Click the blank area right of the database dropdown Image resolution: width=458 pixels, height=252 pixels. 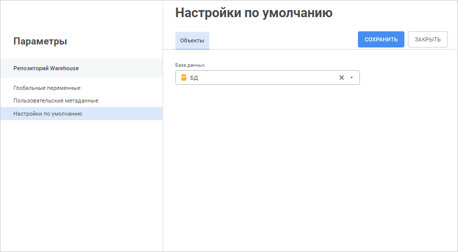[x=404, y=78]
